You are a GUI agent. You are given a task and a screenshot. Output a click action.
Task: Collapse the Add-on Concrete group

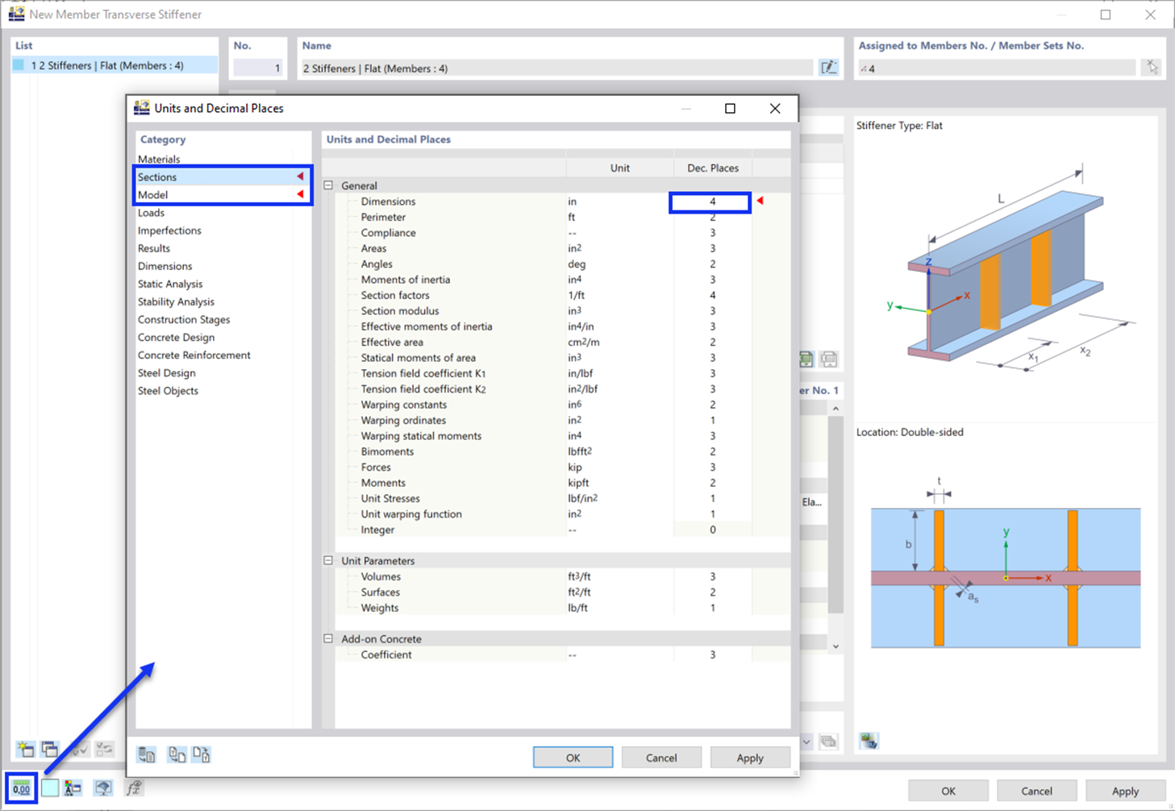pyautogui.click(x=328, y=638)
